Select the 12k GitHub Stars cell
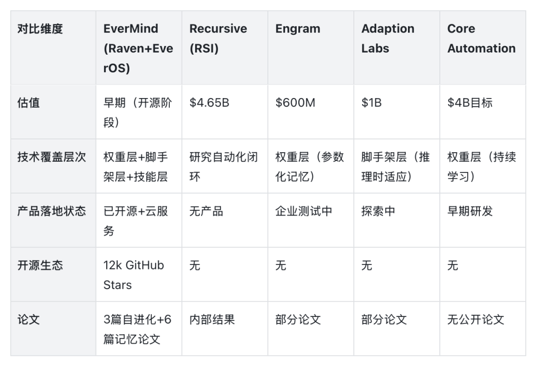The height and width of the screenshot is (369, 546). tap(139, 274)
